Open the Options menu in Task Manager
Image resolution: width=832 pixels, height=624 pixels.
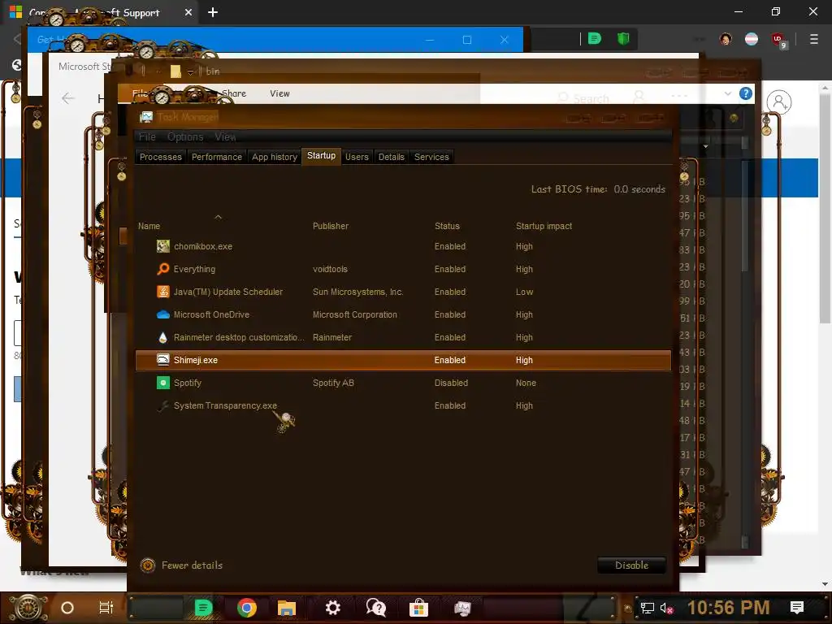coord(185,136)
